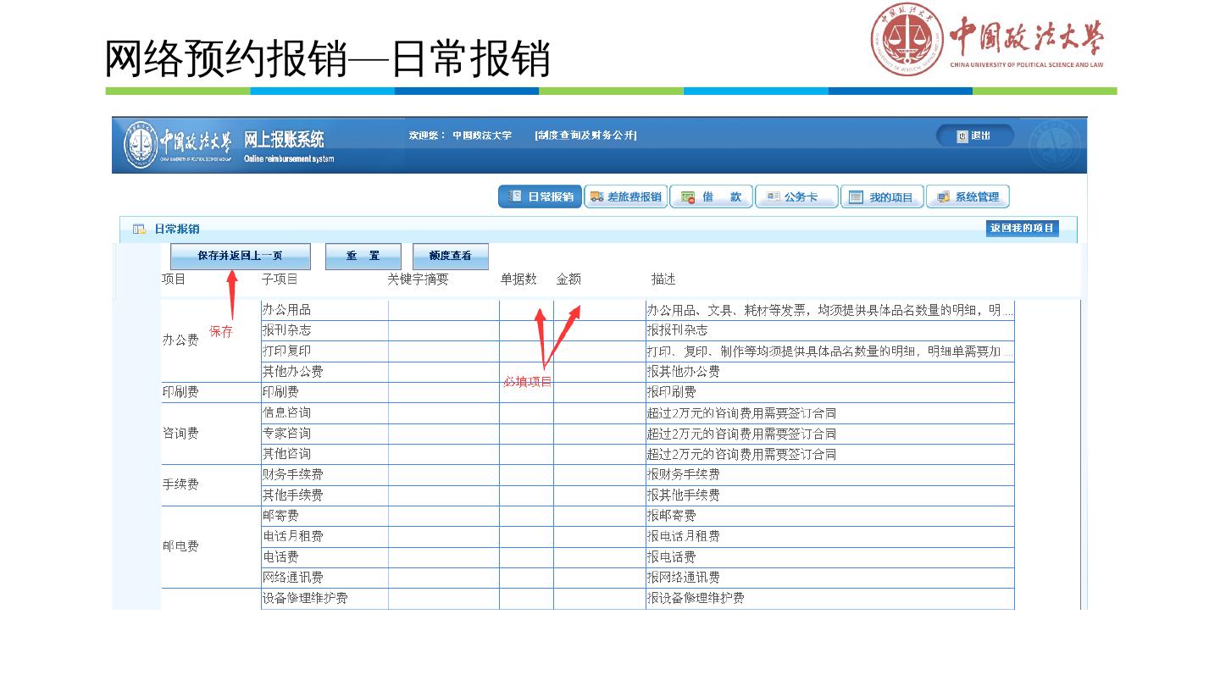Select the 电话月租费 sub-item
The image size is (1220, 686).
click(292, 536)
